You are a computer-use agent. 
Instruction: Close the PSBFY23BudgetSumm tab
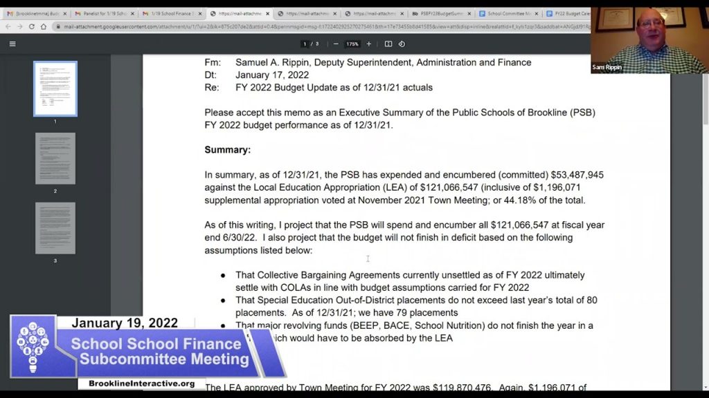click(469, 14)
